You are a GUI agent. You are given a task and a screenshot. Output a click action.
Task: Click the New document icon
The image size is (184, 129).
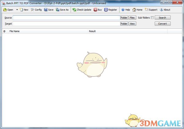(x=21, y=10)
